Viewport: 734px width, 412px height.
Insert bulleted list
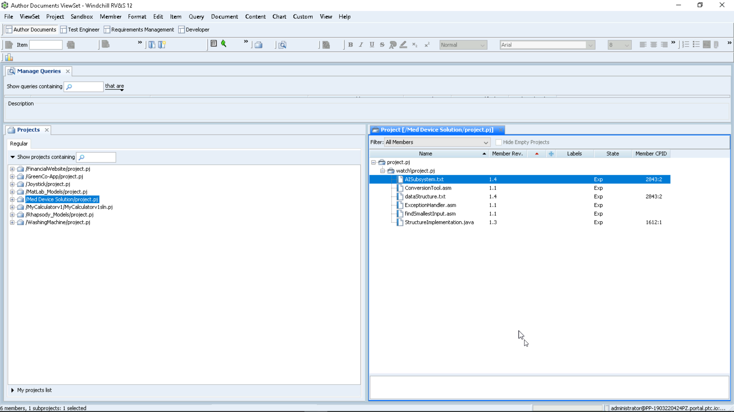click(x=696, y=45)
